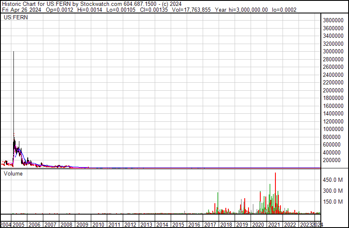Click the 2008 year label on timeline
The image size is (349, 228).
point(66,225)
